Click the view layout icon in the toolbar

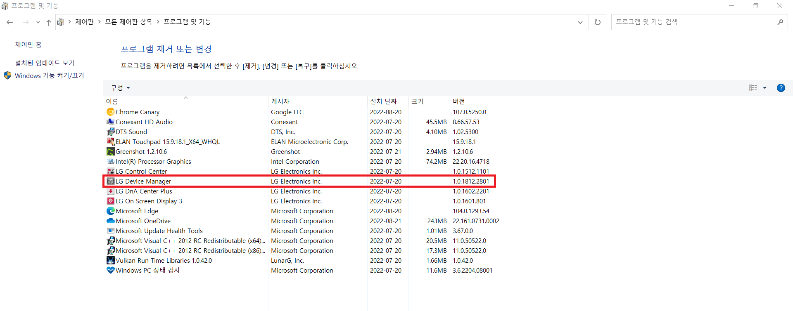point(753,88)
